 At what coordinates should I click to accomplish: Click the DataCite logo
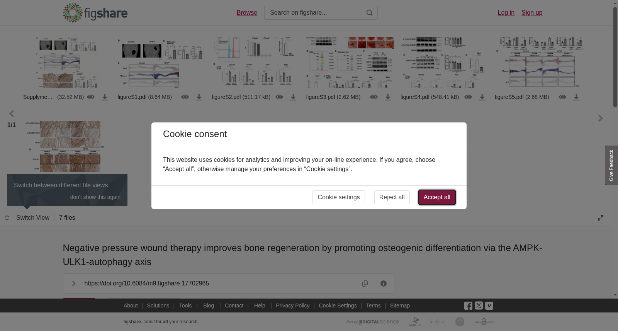click(x=415, y=322)
